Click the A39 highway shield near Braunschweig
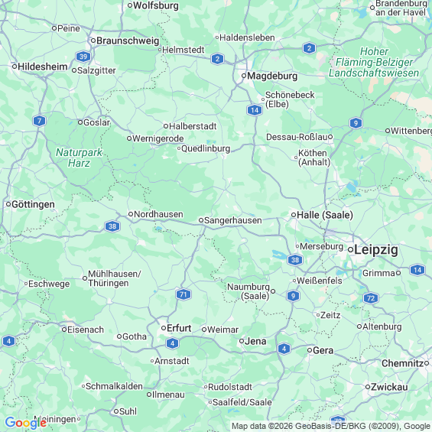Screen dimensions: 432x432 [83, 57]
